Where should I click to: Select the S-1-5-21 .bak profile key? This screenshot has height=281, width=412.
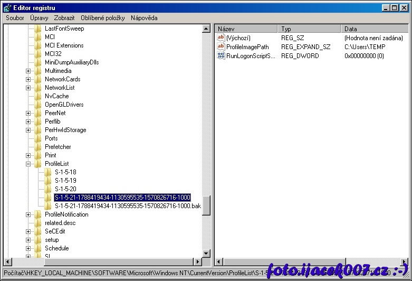(128, 206)
